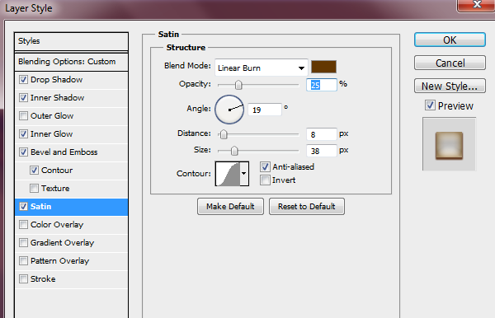Click the New Style... button
This screenshot has height=318, width=495.
[x=450, y=86]
